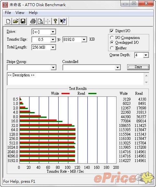Save results with the floppy disk icon

(x=23, y=21)
